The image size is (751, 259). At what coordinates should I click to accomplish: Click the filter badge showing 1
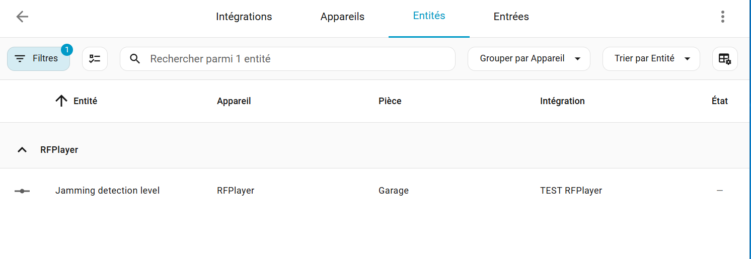coord(66,50)
